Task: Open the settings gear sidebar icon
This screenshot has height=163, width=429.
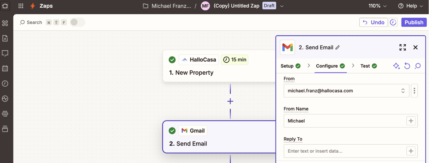Action: (x=5, y=114)
